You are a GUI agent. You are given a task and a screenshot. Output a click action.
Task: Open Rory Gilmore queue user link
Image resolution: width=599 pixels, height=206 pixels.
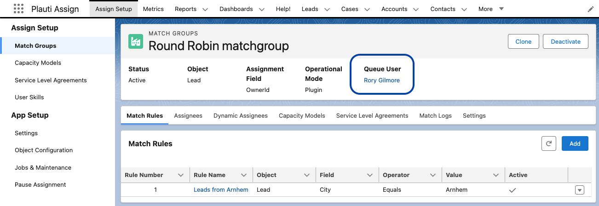(x=382, y=80)
